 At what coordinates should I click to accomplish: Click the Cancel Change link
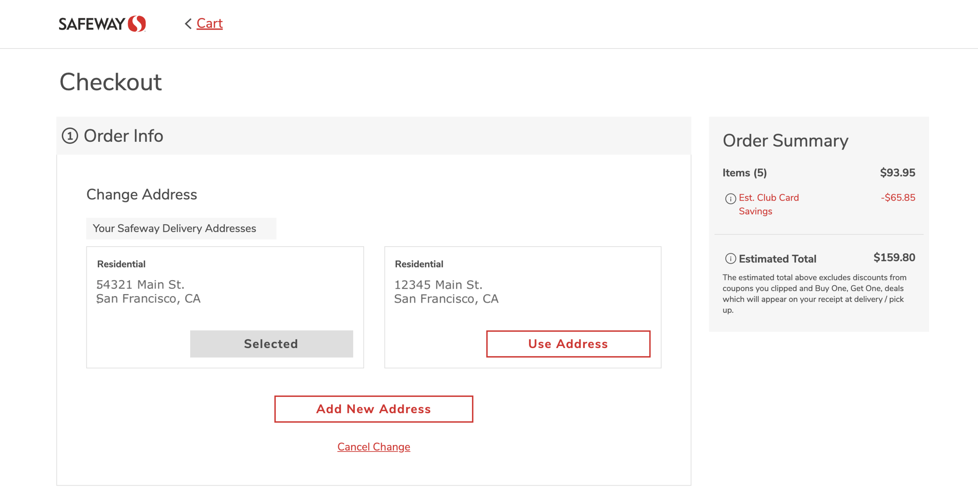click(x=374, y=446)
